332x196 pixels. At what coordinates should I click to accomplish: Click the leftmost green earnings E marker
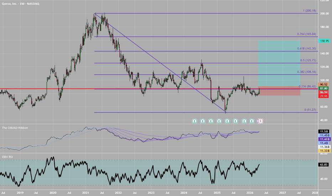(194, 121)
